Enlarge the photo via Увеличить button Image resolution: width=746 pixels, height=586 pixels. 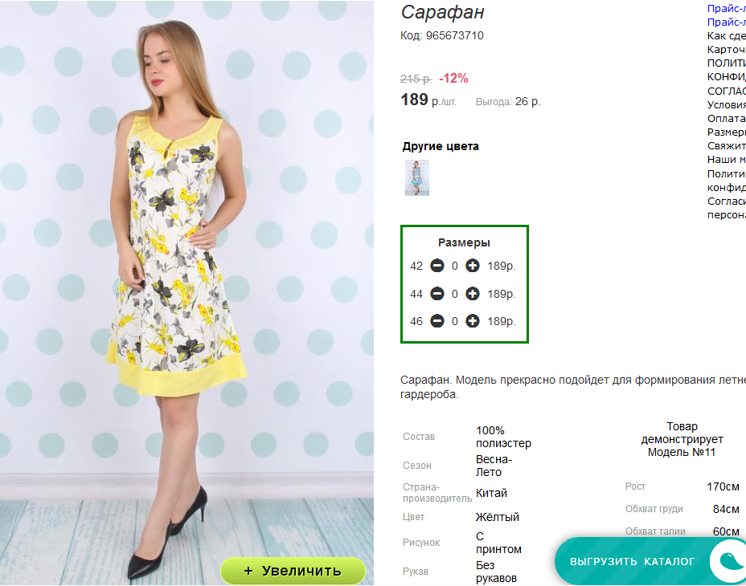tap(293, 570)
